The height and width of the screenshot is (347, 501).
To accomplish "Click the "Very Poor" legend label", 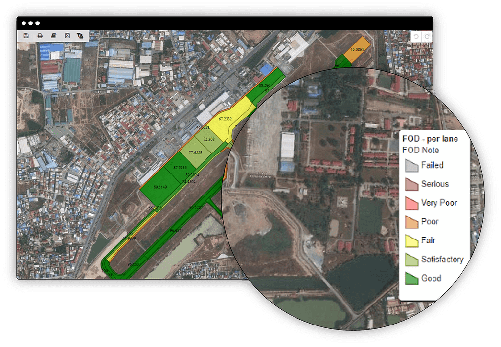I will click(x=439, y=203).
